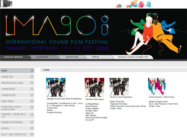Open the AJUDA/INFO tab
The width and height of the screenshot is (187, 140).
pyautogui.click(x=42, y=57)
